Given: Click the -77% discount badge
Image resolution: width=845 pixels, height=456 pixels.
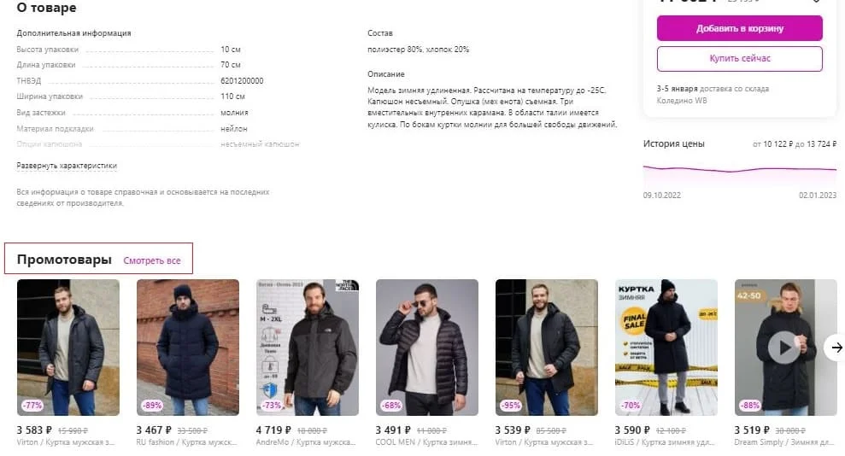Looking at the screenshot, I should click(x=32, y=405).
